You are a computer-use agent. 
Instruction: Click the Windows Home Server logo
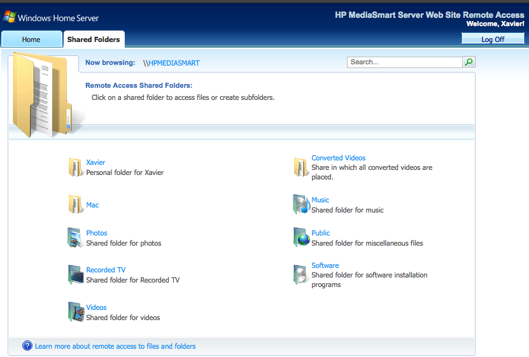pyautogui.click(x=51, y=17)
